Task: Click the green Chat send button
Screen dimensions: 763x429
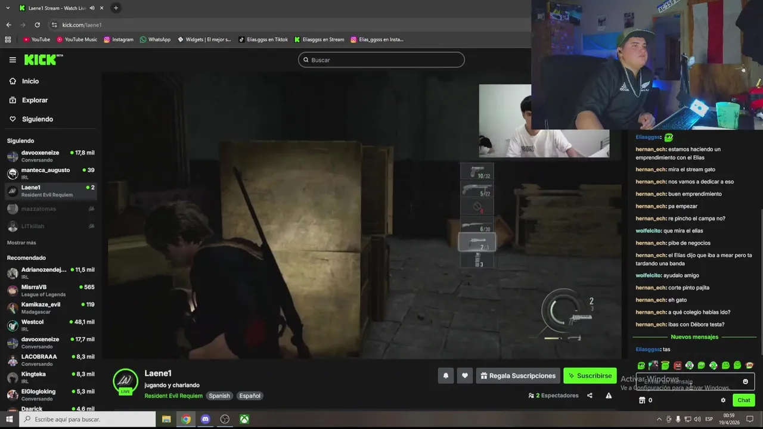Action: [744, 400]
